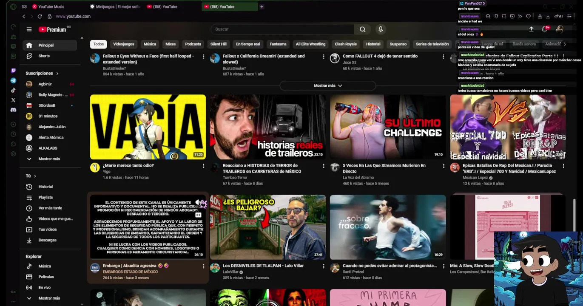The image size is (583, 306).
Task: Select the Silent Hill filter chip
Action: click(219, 44)
